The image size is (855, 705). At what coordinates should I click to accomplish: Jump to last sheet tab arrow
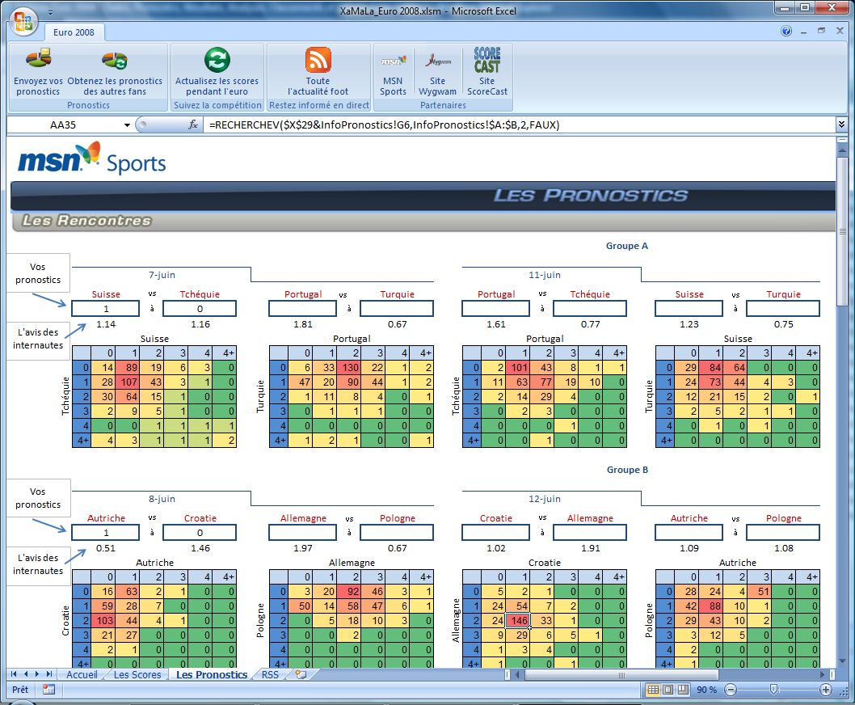click(49, 674)
